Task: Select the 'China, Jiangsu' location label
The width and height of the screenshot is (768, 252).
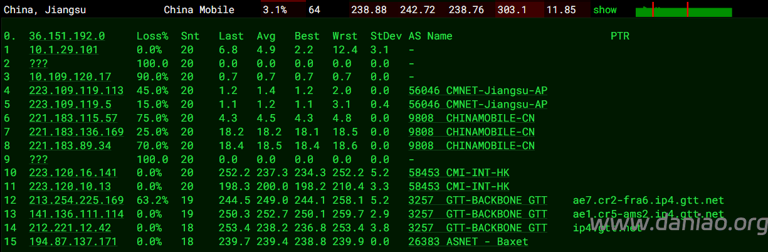Action: point(45,9)
